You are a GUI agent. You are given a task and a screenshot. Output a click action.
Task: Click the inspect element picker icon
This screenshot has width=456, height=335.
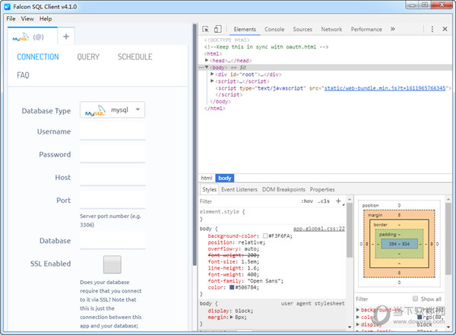coord(206,29)
